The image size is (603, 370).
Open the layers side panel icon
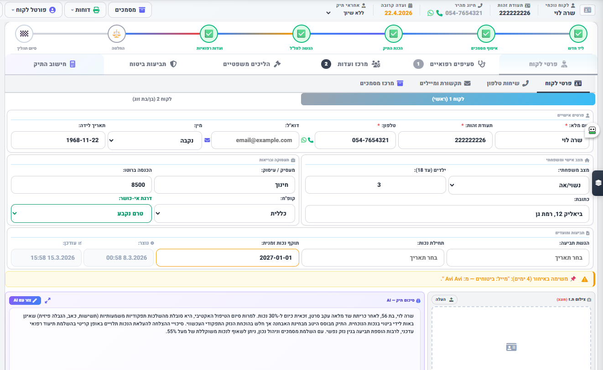pyautogui.click(x=598, y=183)
